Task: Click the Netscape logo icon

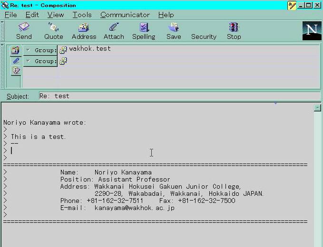Action: tap(312, 31)
